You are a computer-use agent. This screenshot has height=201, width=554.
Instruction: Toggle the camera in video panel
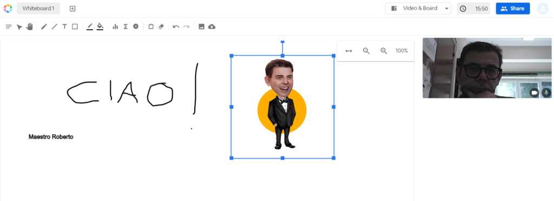pyautogui.click(x=534, y=92)
